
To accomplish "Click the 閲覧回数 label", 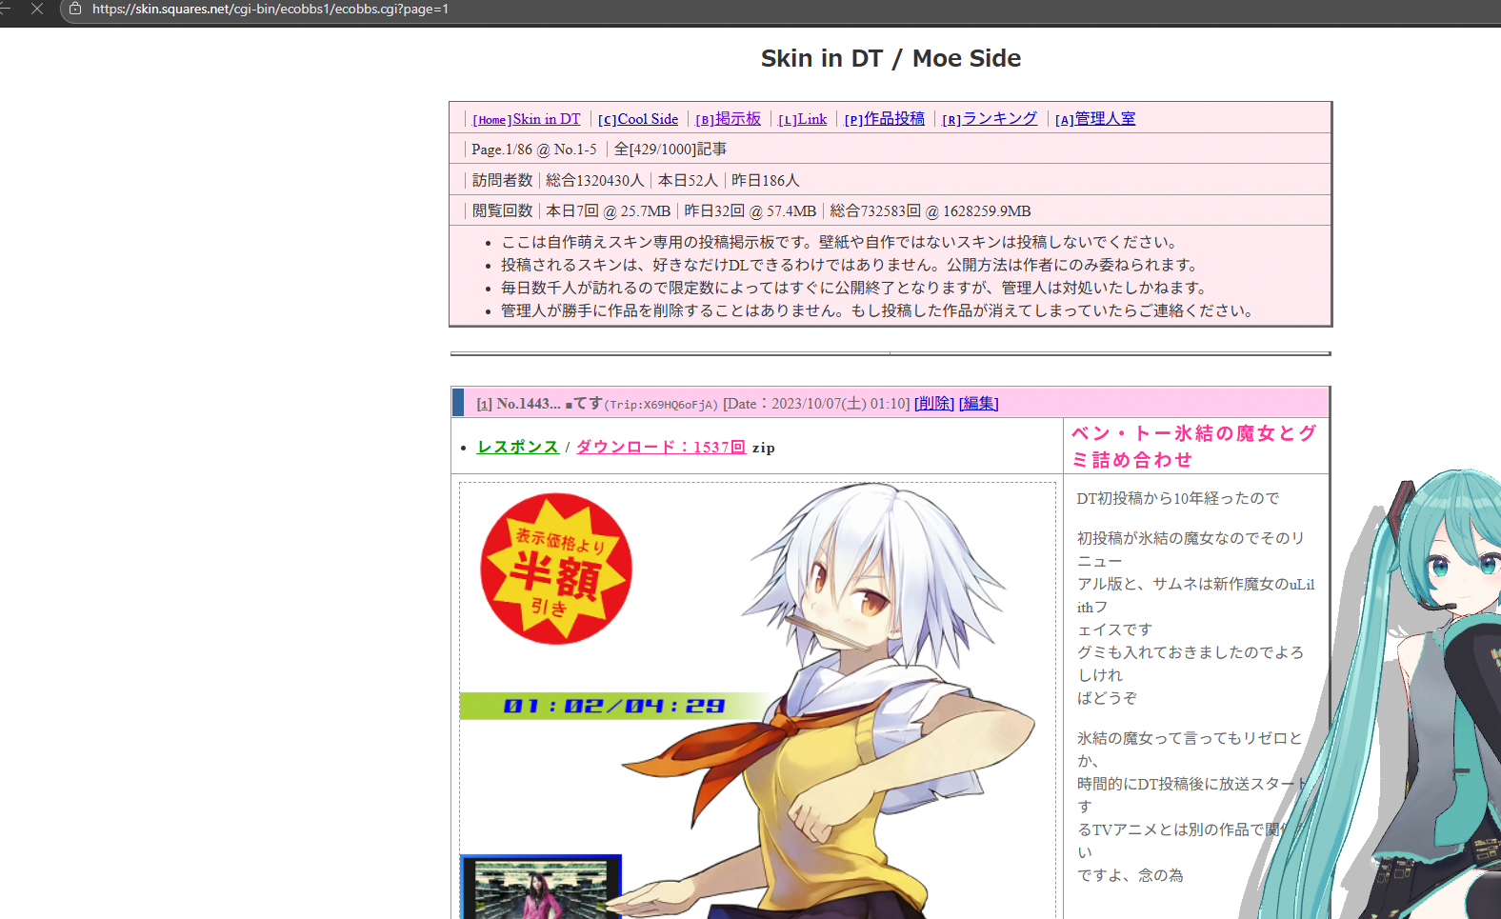I will click(x=503, y=211).
